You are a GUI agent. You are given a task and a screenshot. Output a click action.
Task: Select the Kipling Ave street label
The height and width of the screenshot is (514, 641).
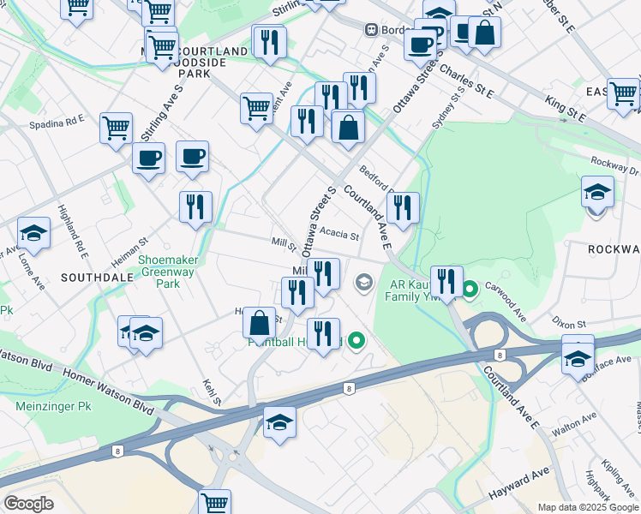618,478
